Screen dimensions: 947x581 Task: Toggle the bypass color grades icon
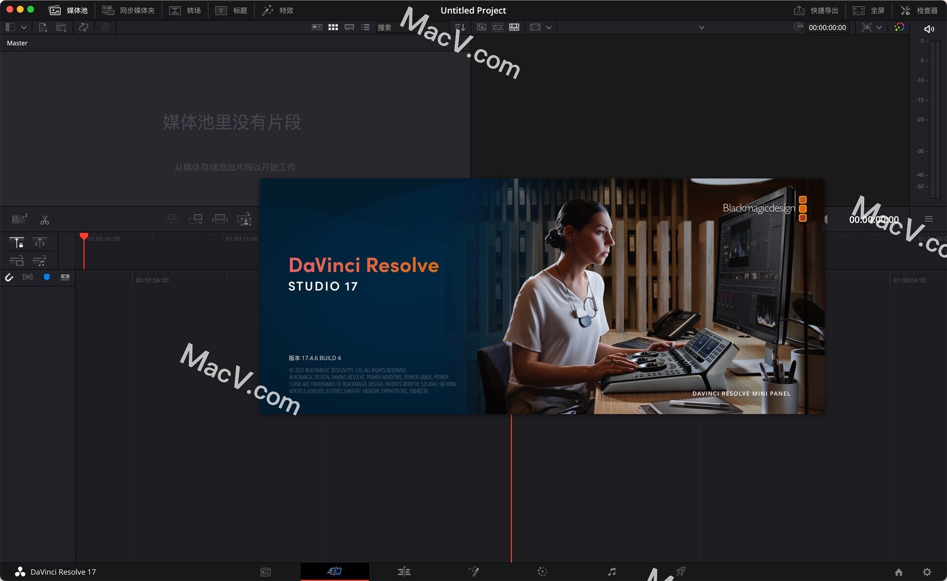(x=899, y=27)
